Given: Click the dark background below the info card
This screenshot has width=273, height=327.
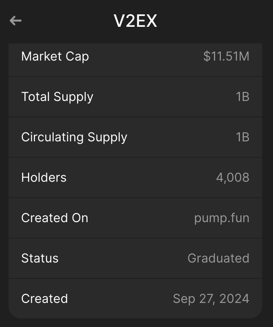Looking at the screenshot, I should [x=136, y=323].
